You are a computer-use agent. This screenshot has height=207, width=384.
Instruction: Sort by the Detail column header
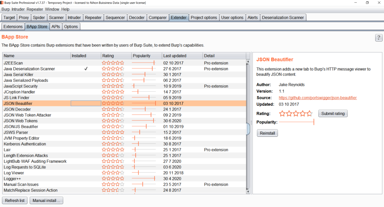point(224,56)
